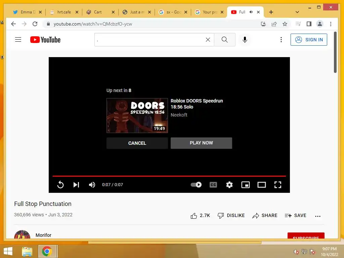Image resolution: width=344 pixels, height=258 pixels.
Task: Enable miniplayer mode
Action: (246, 185)
